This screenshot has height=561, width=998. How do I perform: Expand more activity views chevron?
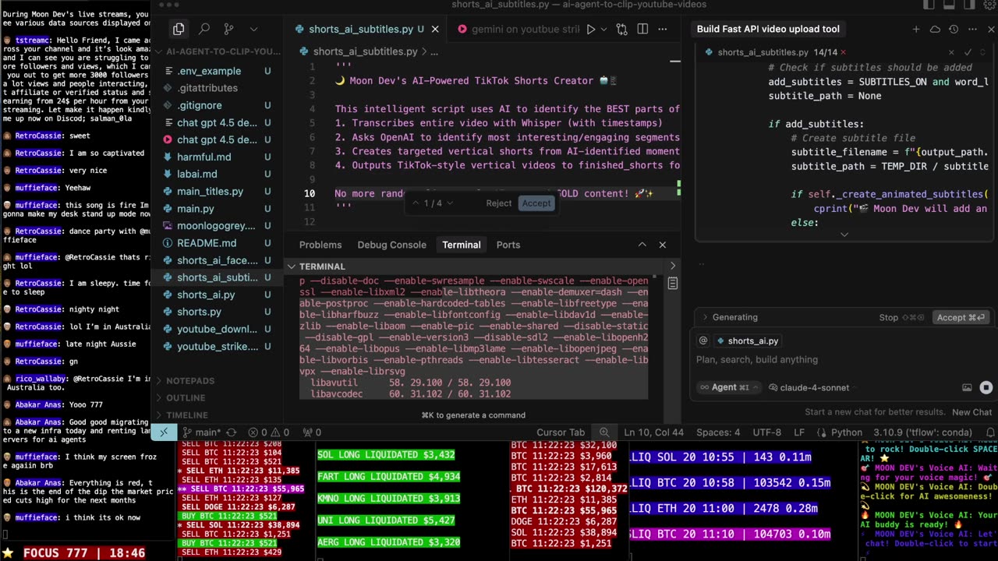(x=253, y=29)
